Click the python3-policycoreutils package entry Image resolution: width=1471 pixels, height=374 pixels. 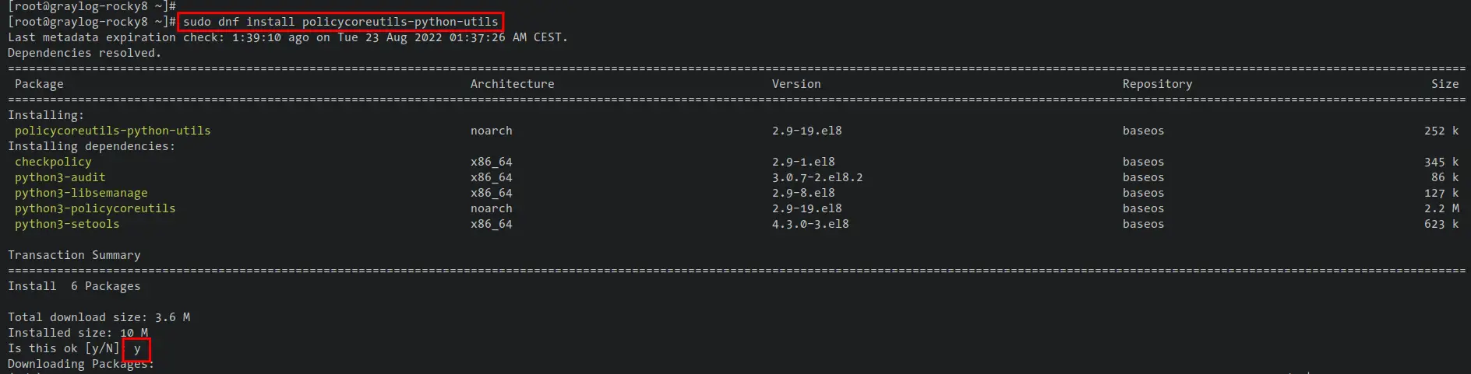(95, 208)
